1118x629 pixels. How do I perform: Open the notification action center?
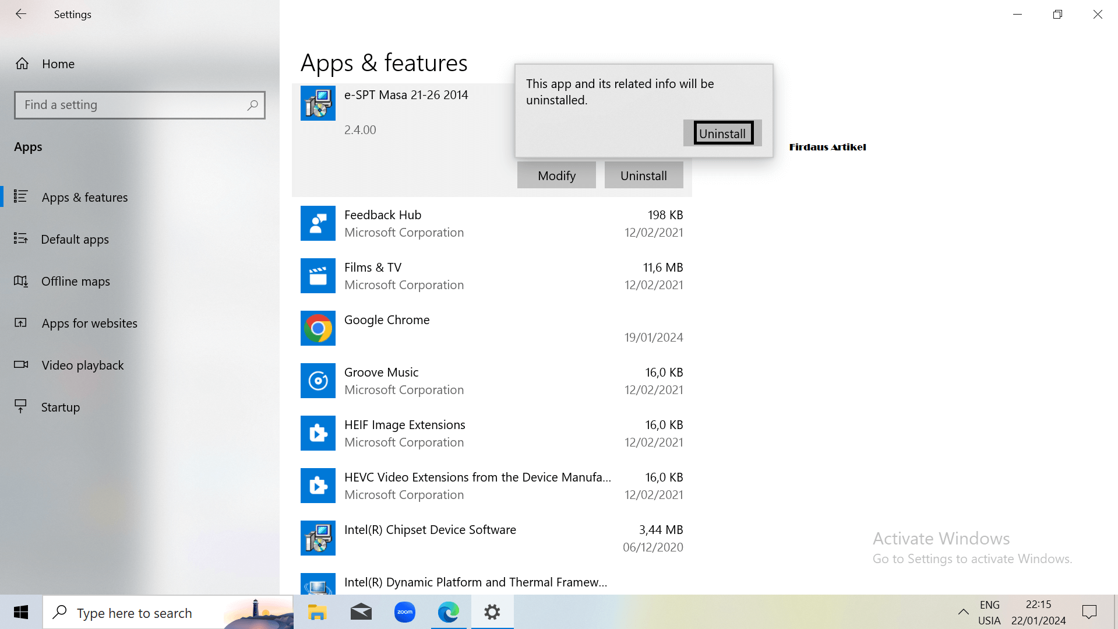click(1089, 612)
